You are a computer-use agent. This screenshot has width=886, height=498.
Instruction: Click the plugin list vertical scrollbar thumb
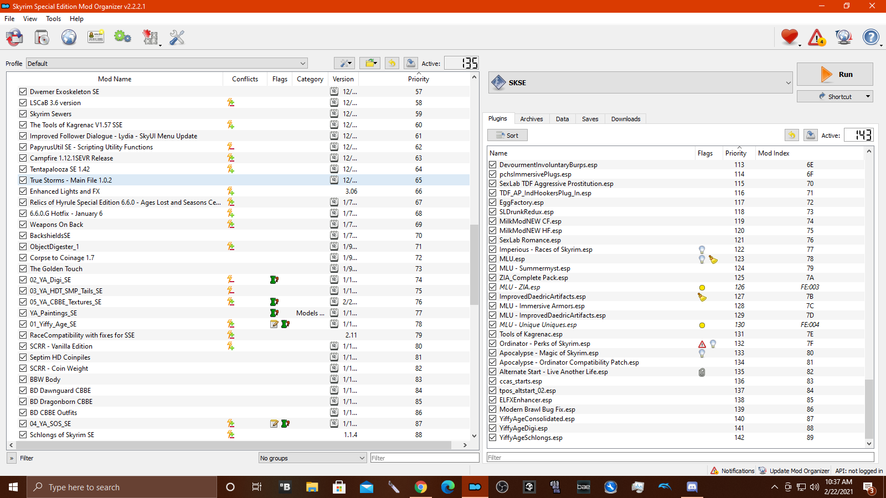(869, 408)
